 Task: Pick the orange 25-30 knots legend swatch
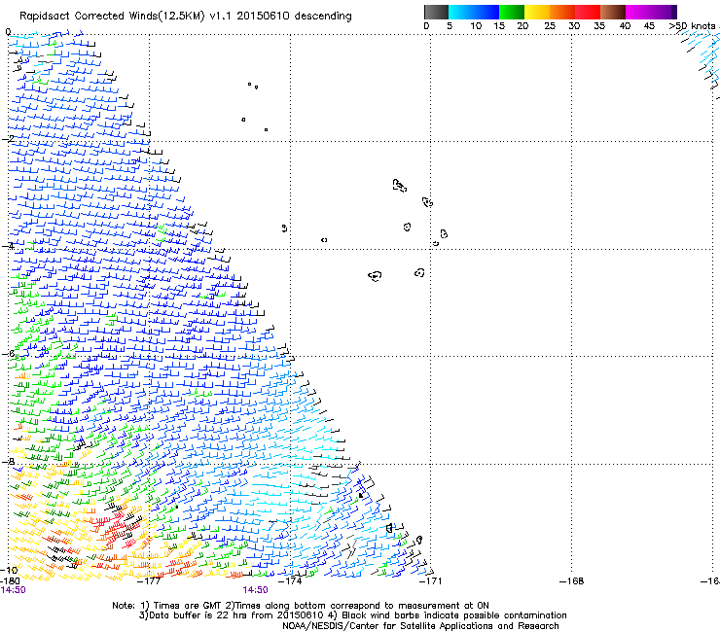coord(561,12)
